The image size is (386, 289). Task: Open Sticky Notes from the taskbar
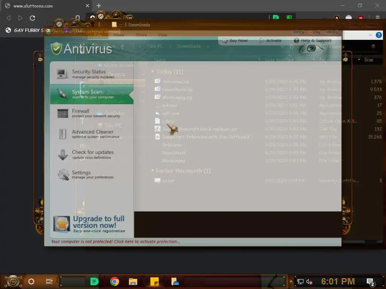click(154, 281)
